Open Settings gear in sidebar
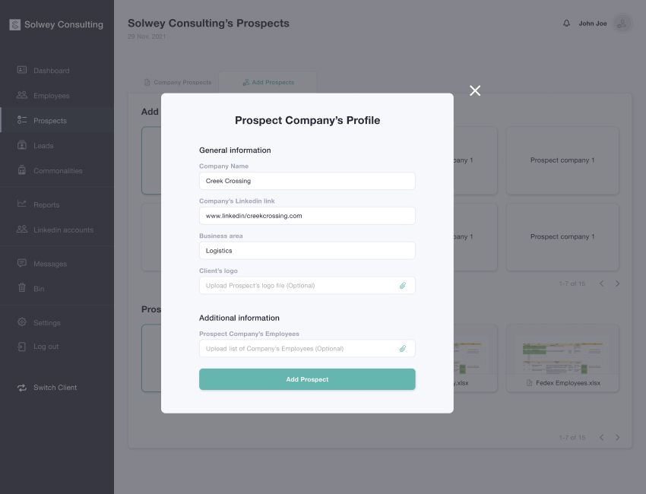 (22, 322)
